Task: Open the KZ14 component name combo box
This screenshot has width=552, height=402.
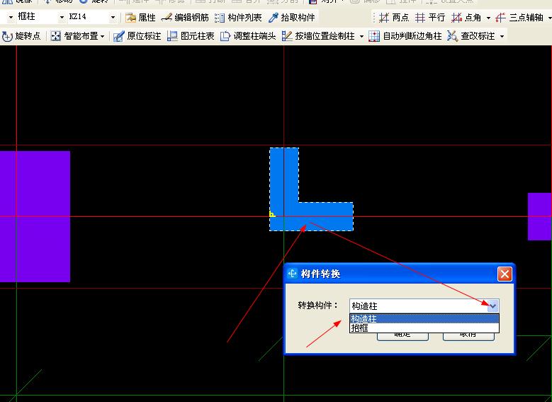Action: [92, 16]
